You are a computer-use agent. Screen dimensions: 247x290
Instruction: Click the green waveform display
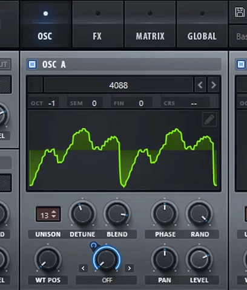(123, 150)
